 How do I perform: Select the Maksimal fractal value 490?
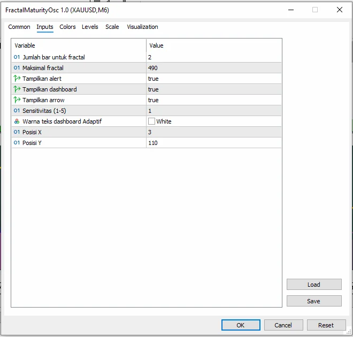pyautogui.click(x=153, y=68)
